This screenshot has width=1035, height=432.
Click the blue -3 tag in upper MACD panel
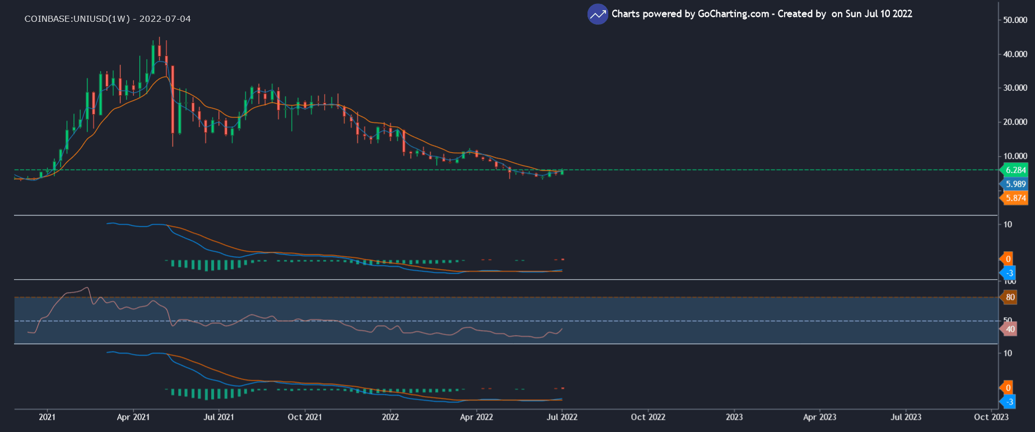[1008, 273]
